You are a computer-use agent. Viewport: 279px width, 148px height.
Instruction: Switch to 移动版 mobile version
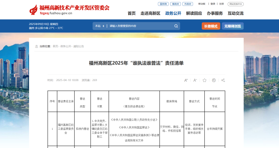click(202, 4)
